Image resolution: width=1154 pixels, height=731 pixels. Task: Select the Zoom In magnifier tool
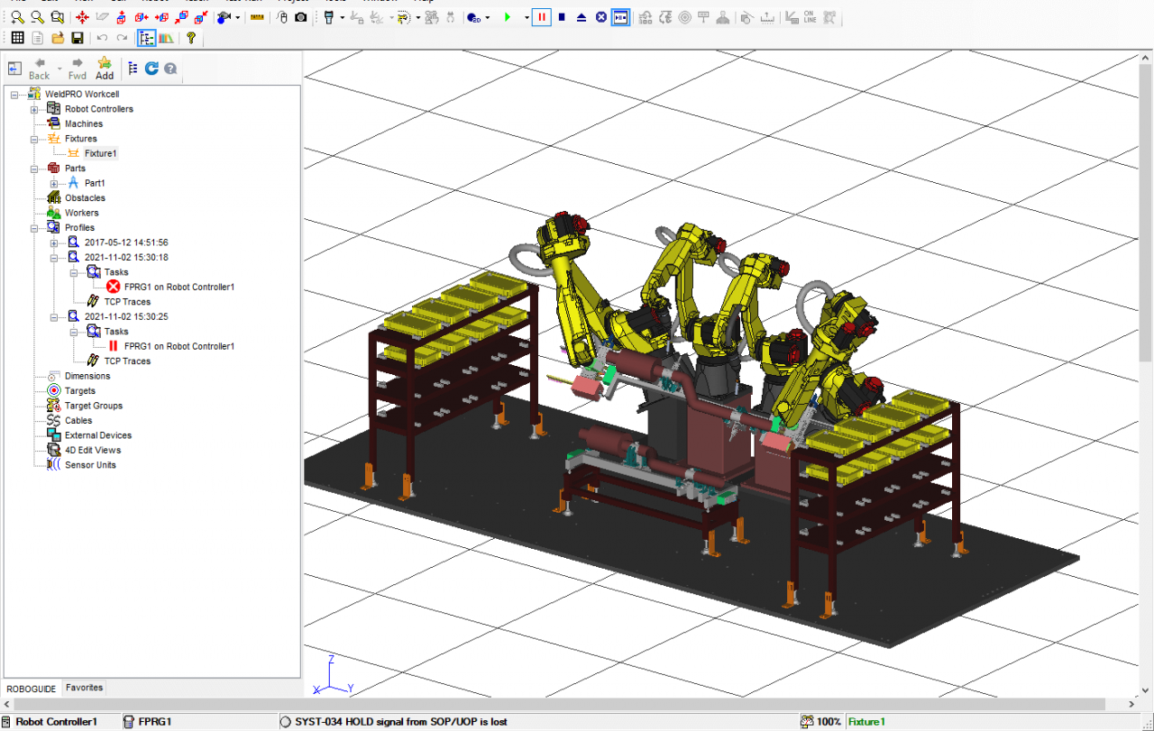tap(17, 17)
